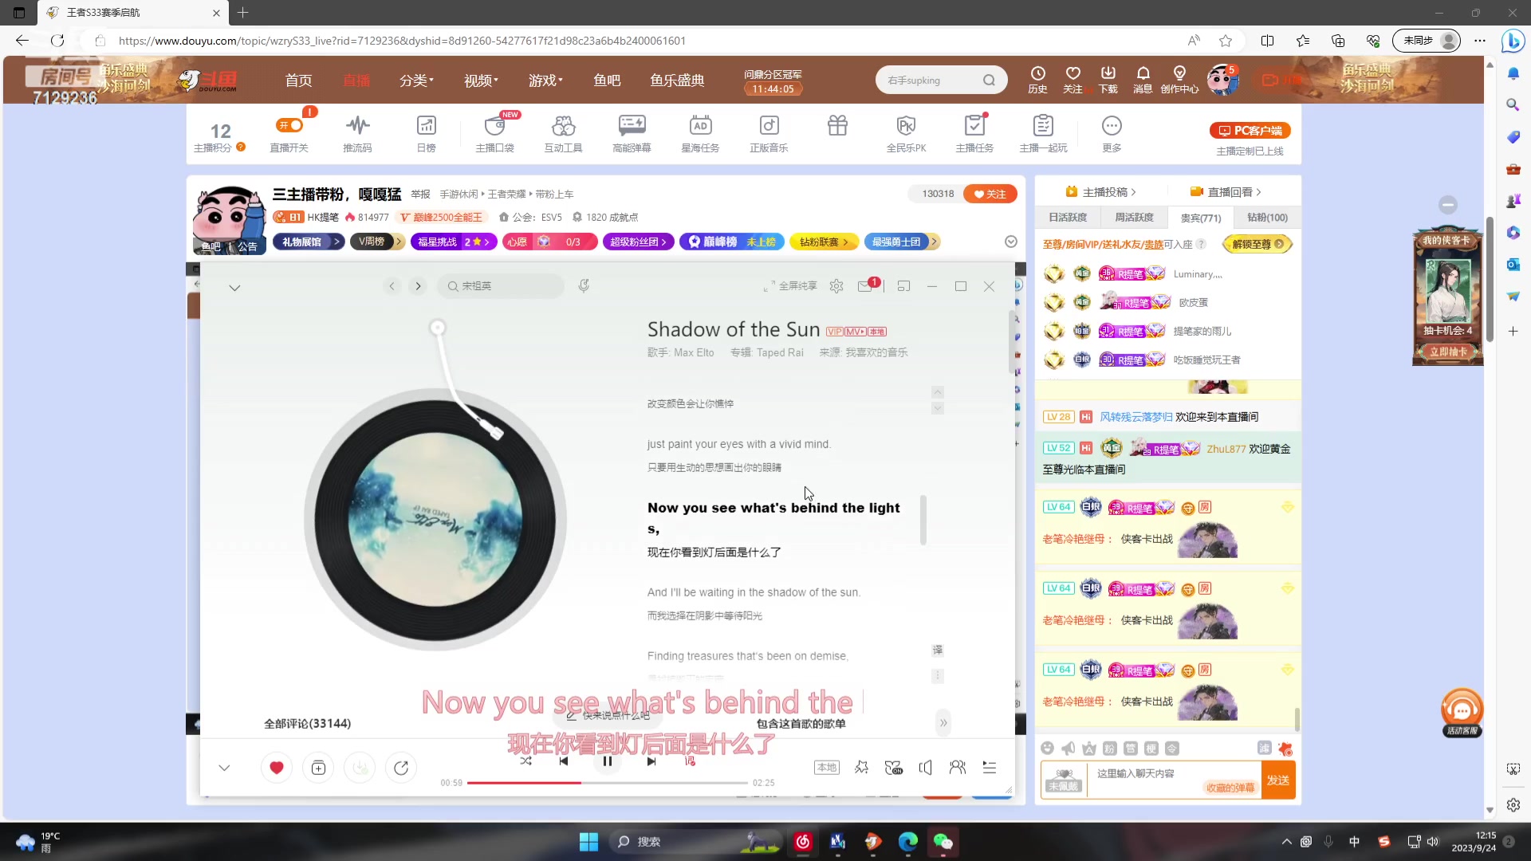Follow the streamer with 关注 button
Image resolution: width=1531 pixels, height=861 pixels.
[990, 194]
